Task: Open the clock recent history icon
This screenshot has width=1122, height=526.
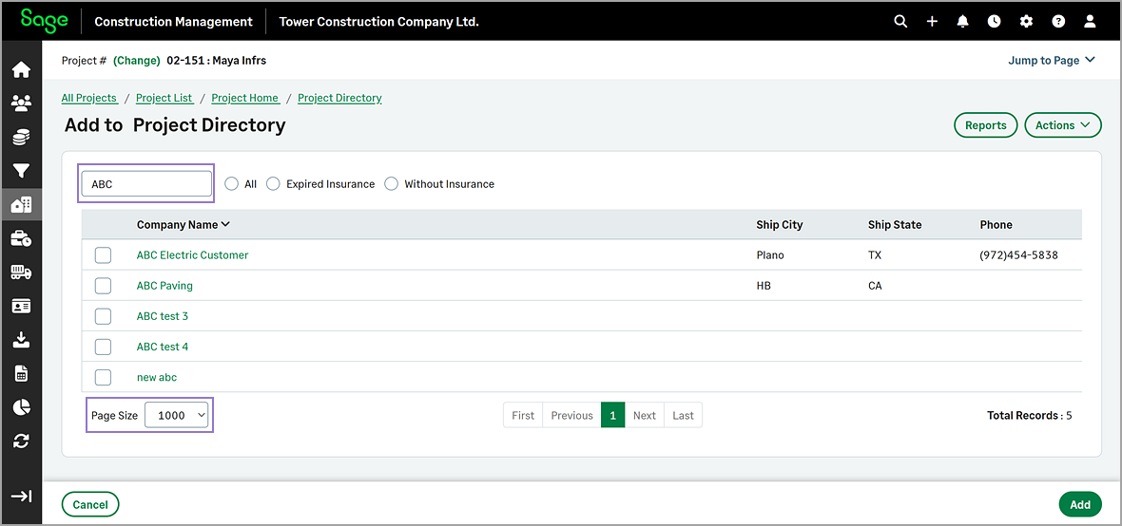Action: point(994,22)
